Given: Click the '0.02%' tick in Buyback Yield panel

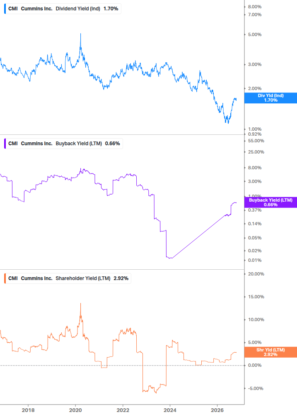Looking at the screenshot, I should coord(254,251).
